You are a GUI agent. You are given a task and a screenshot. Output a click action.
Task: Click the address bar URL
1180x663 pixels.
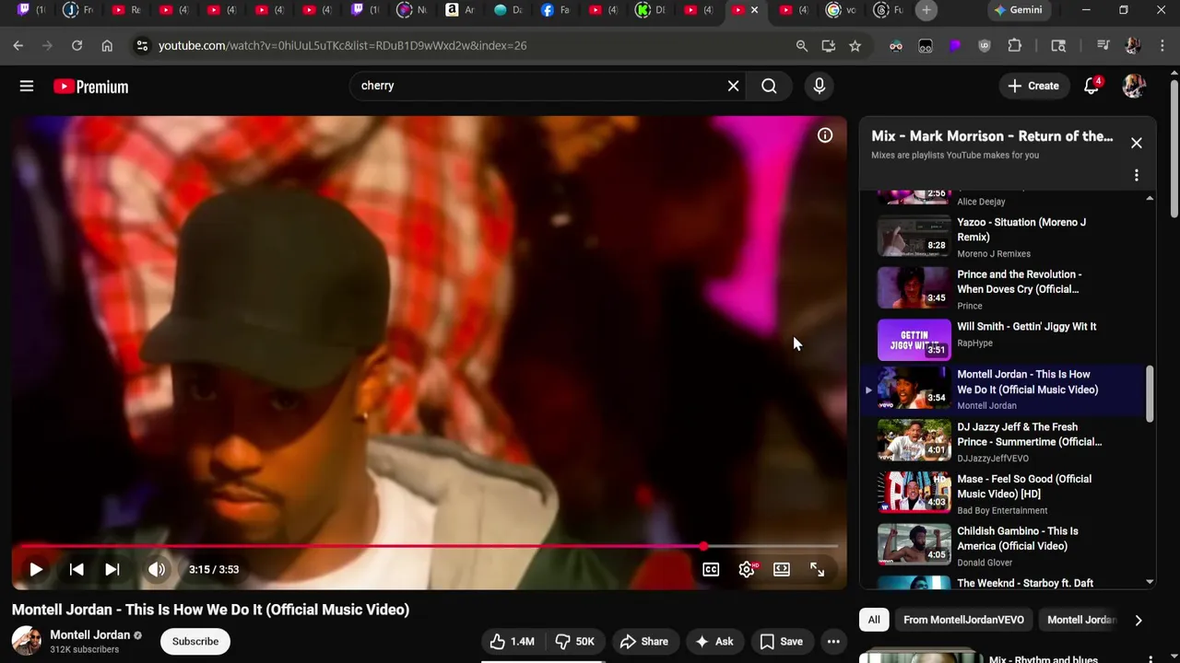342,45
